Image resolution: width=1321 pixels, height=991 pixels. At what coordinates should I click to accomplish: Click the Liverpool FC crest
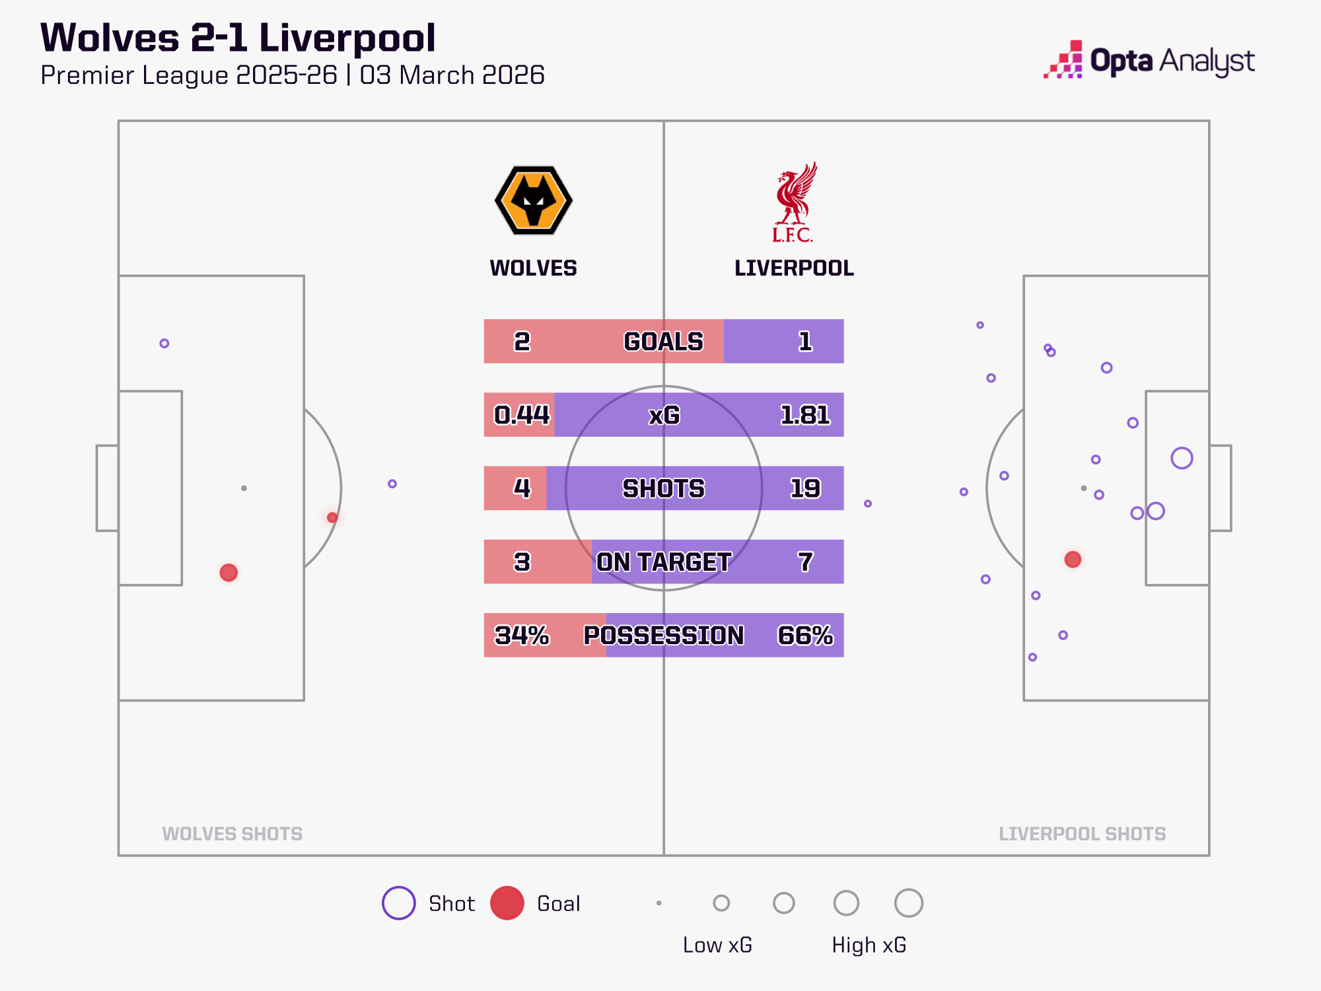(795, 202)
